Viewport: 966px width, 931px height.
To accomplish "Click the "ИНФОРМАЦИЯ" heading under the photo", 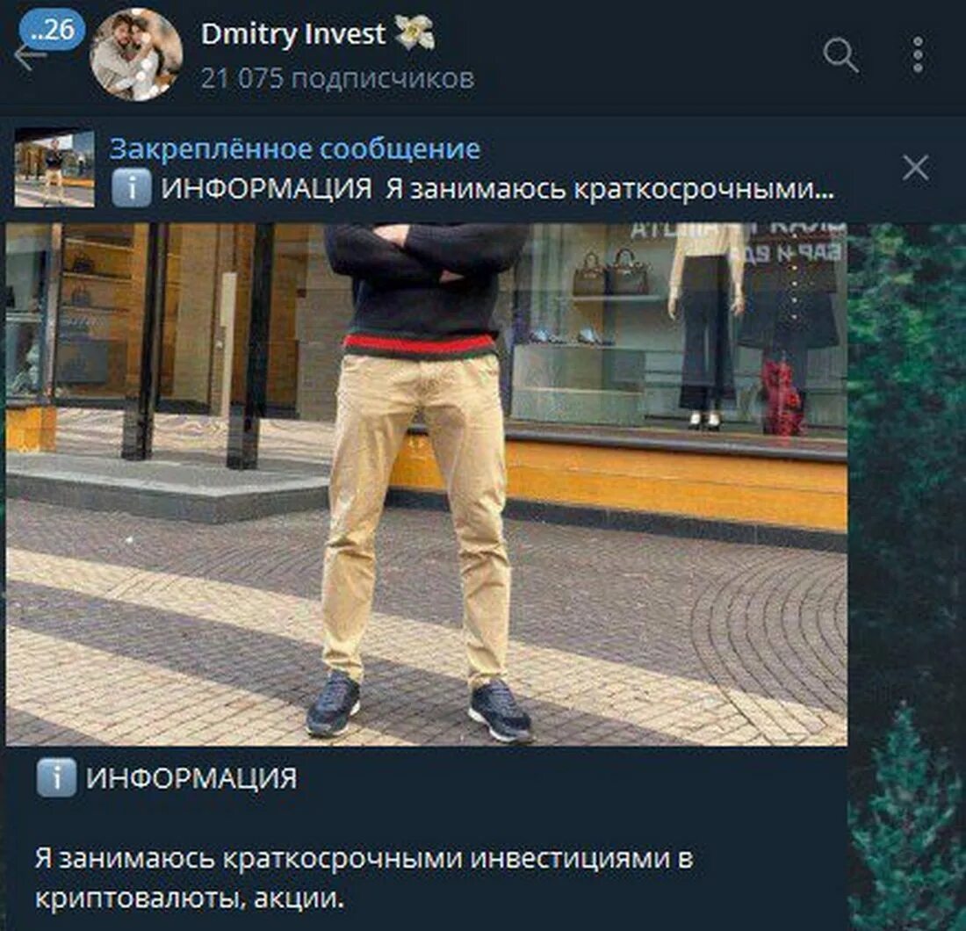I will (191, 778).
